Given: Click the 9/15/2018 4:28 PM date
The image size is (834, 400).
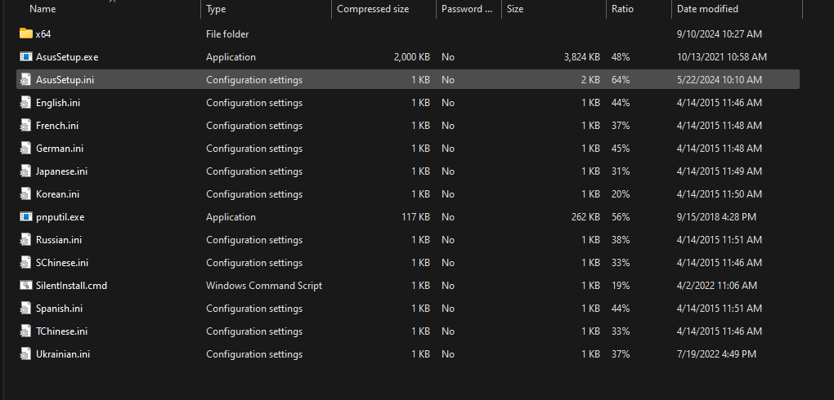Looking at the screenshot, I should coord(716,216).
